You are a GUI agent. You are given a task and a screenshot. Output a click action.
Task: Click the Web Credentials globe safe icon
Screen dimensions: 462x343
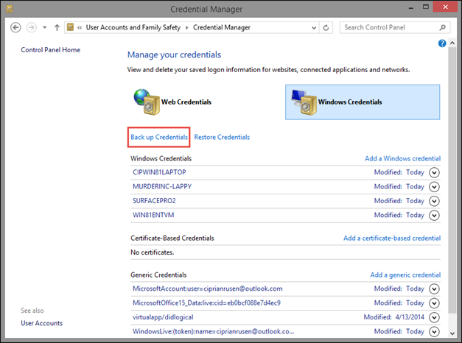pyautogui.click(x=147, y=102)
